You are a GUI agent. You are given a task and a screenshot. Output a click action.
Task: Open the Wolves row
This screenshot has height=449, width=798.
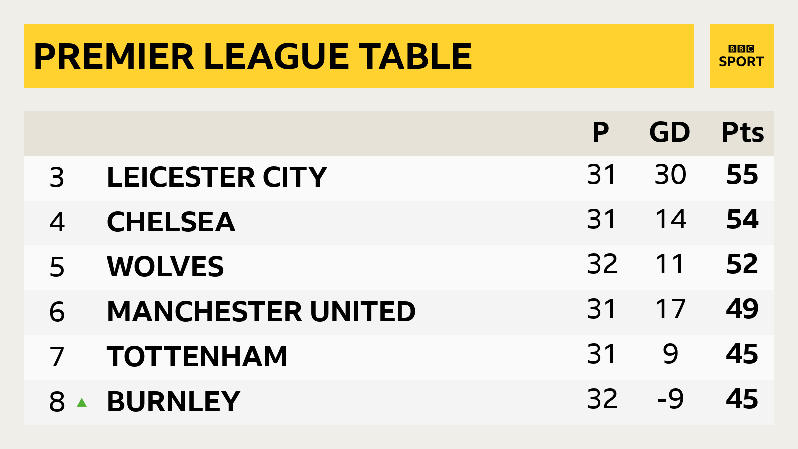166,267
